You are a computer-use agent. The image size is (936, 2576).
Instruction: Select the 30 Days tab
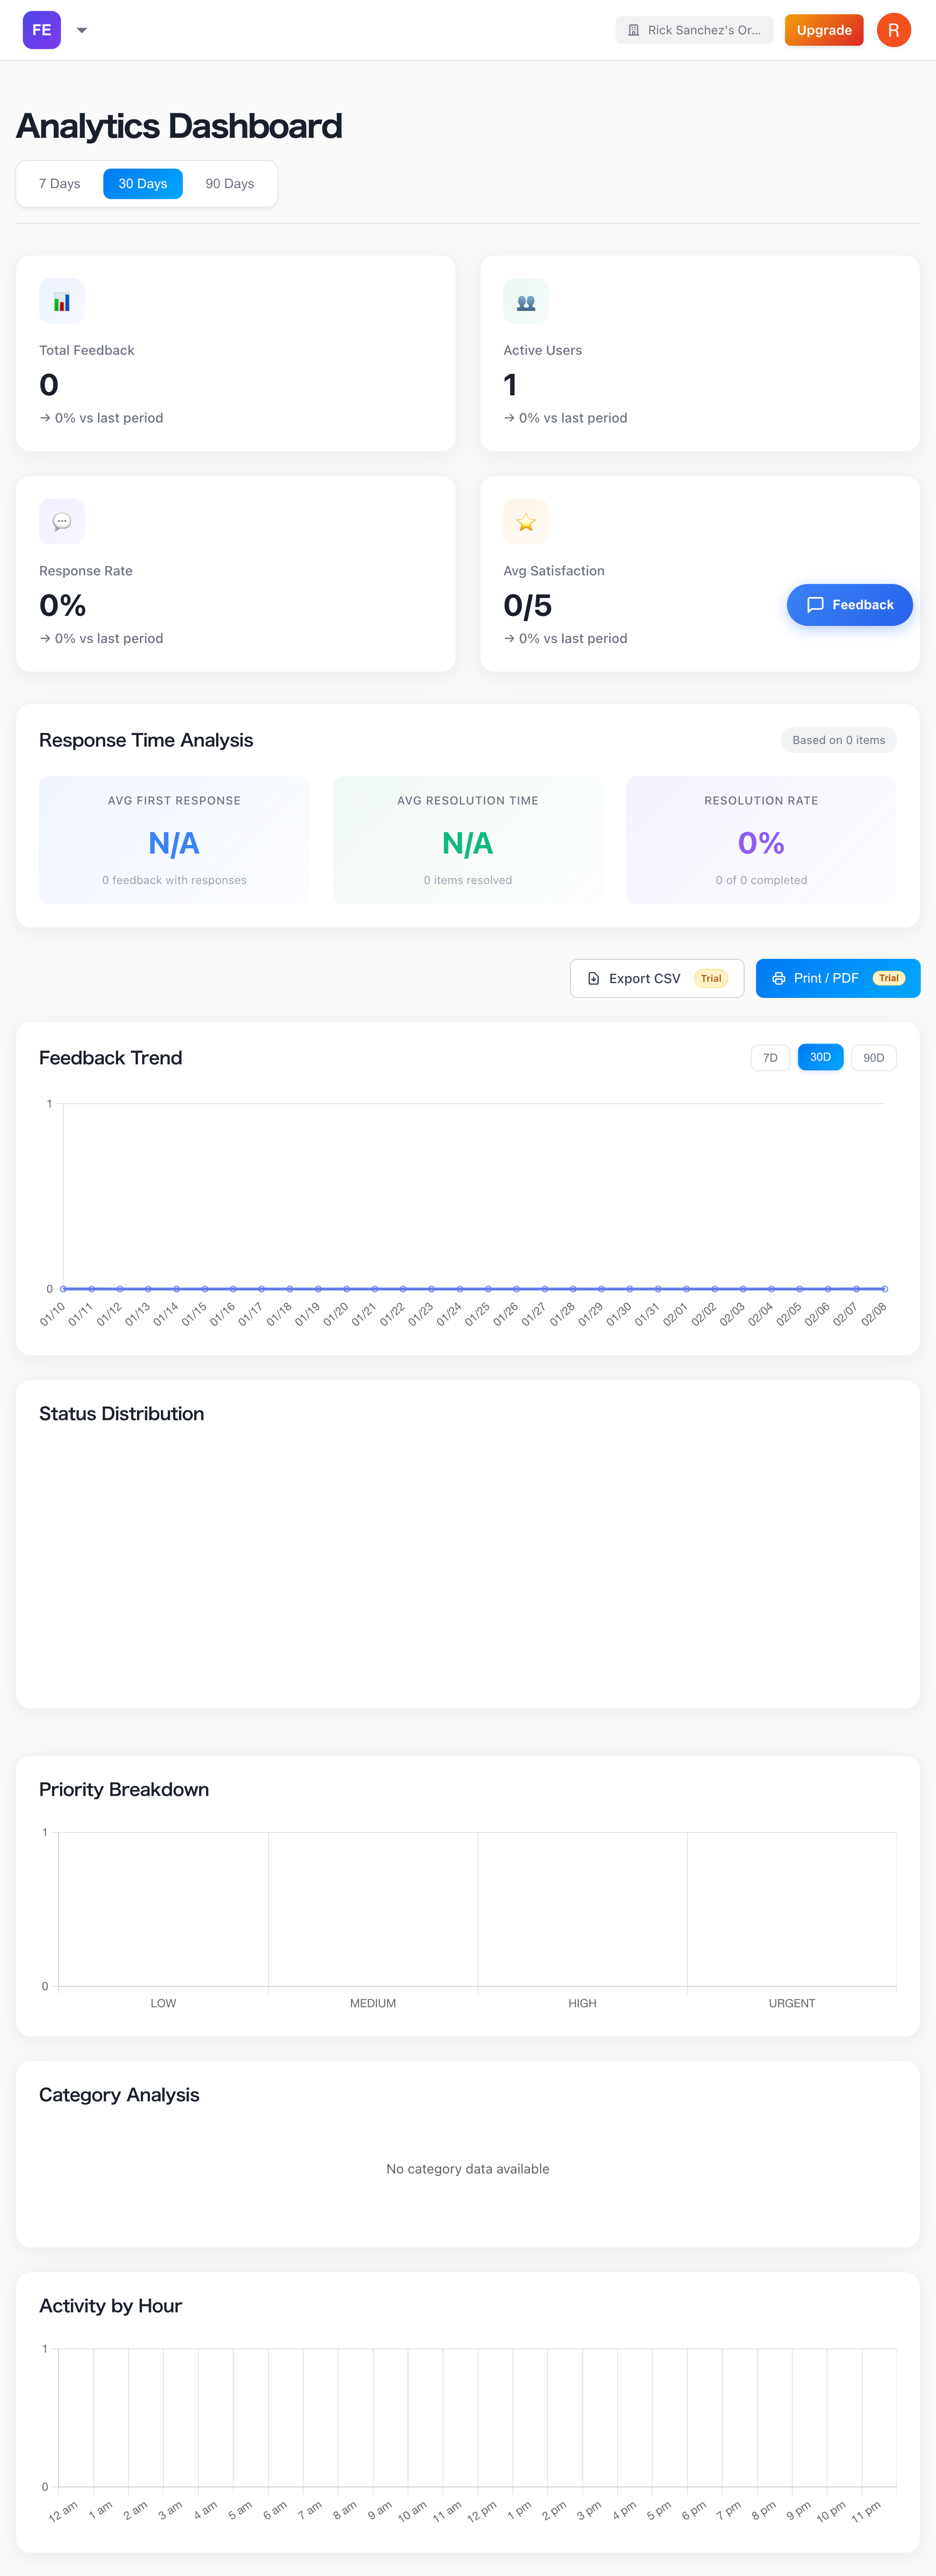[x=143, y=184]
